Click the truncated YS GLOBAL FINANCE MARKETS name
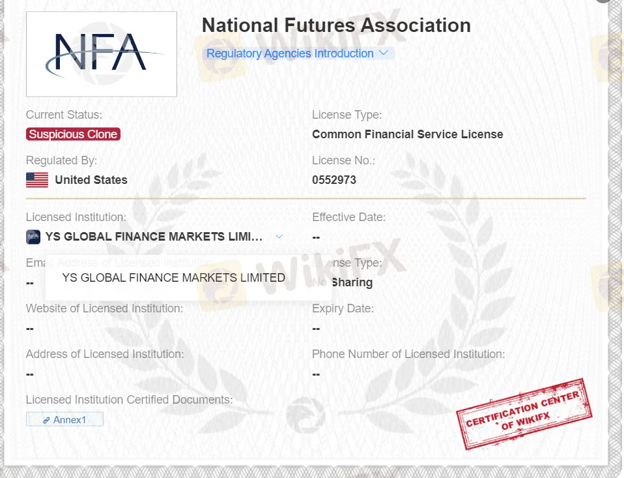The image size is (624, 478). coord(154,237)
